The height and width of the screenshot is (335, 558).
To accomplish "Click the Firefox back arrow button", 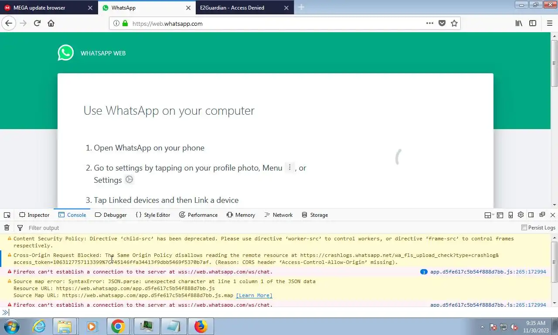I will click(9, 24).
